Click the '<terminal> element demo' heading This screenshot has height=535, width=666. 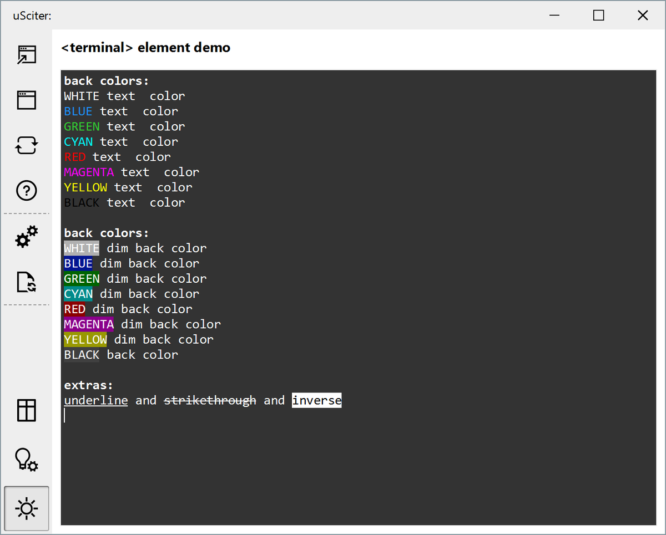(x=145, y=48)
